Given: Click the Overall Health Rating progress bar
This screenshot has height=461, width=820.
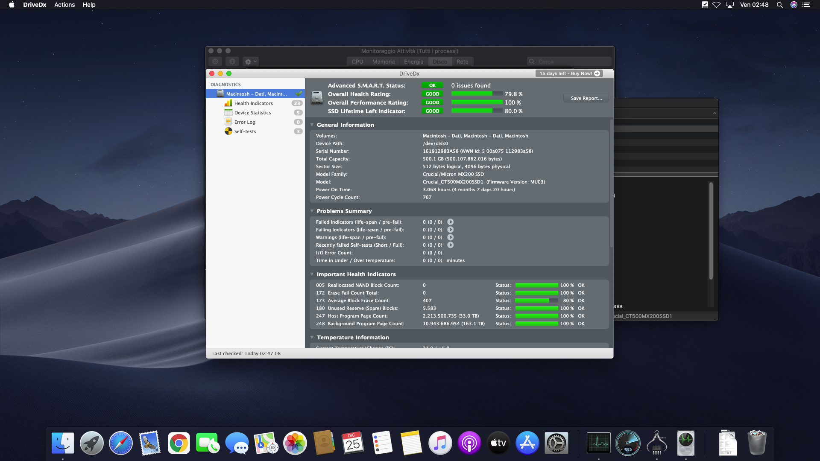Looking at the screenshot, I should [477, 94].
